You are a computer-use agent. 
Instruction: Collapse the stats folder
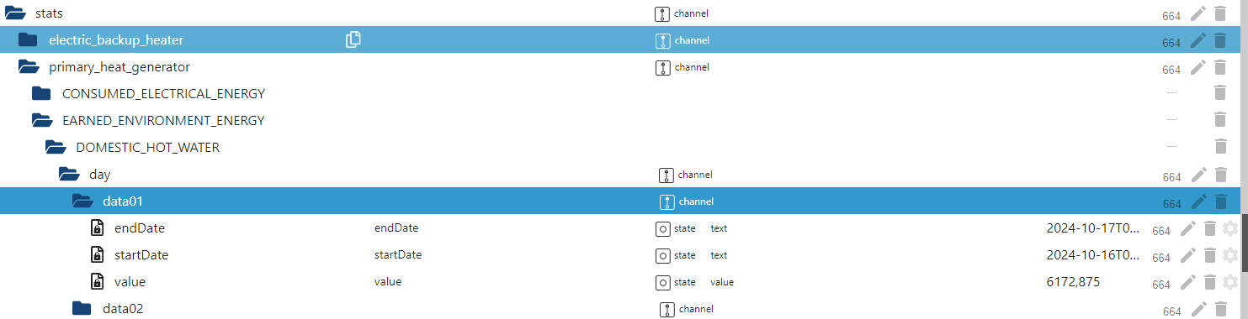coord(15,13)
